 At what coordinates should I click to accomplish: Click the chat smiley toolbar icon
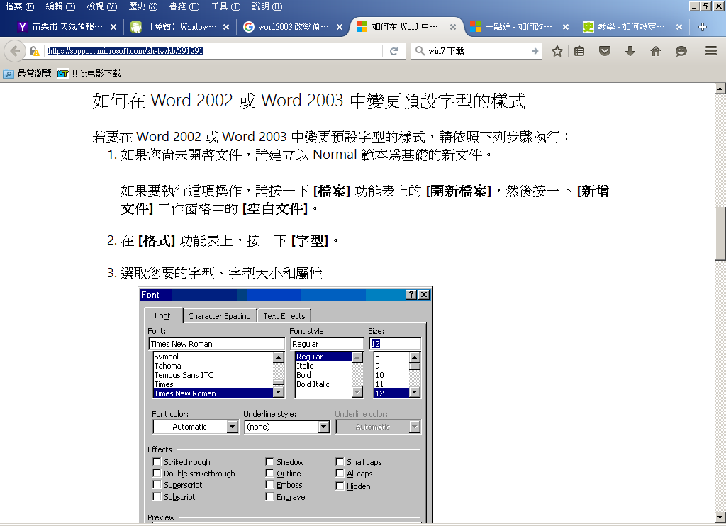681,51
